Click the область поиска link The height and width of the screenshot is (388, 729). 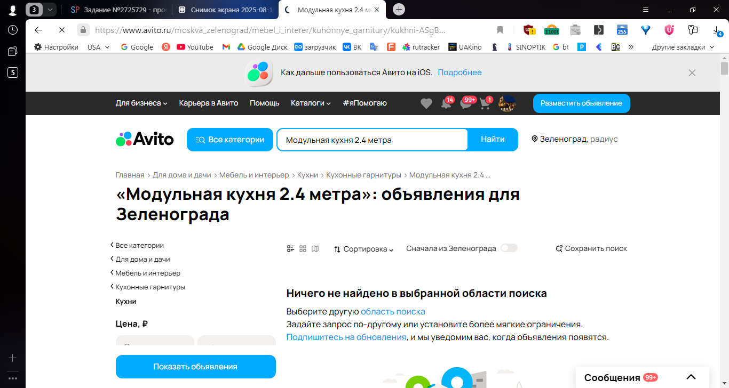(x=393, y=311)
